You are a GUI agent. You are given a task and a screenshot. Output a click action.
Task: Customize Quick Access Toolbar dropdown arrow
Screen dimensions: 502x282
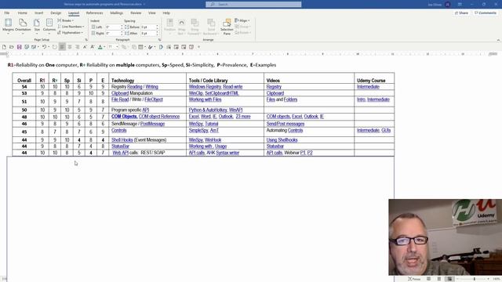[198, 47]
